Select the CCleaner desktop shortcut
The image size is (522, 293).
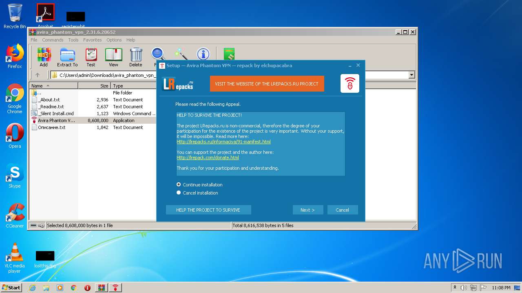click(15, 216)
